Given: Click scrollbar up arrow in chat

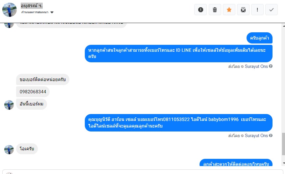Looking at the screenshot, I should point(284,26).
